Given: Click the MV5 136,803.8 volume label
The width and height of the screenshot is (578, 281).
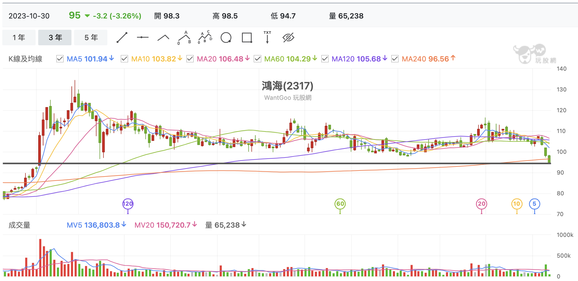Looking at the screenshot, I should pyautogui.click(x=96, y=225).
